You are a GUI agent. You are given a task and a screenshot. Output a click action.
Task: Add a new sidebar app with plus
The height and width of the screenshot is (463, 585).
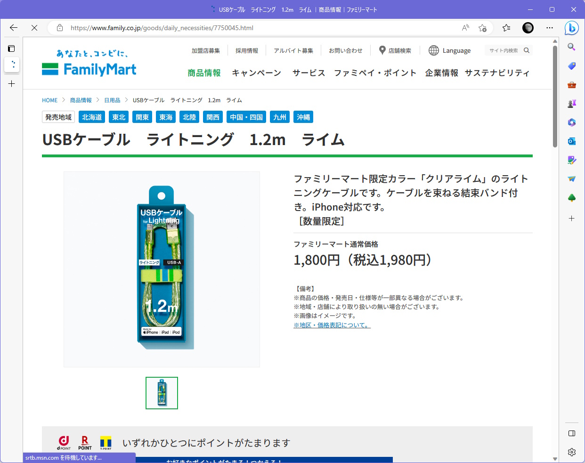tap(571, 219)
